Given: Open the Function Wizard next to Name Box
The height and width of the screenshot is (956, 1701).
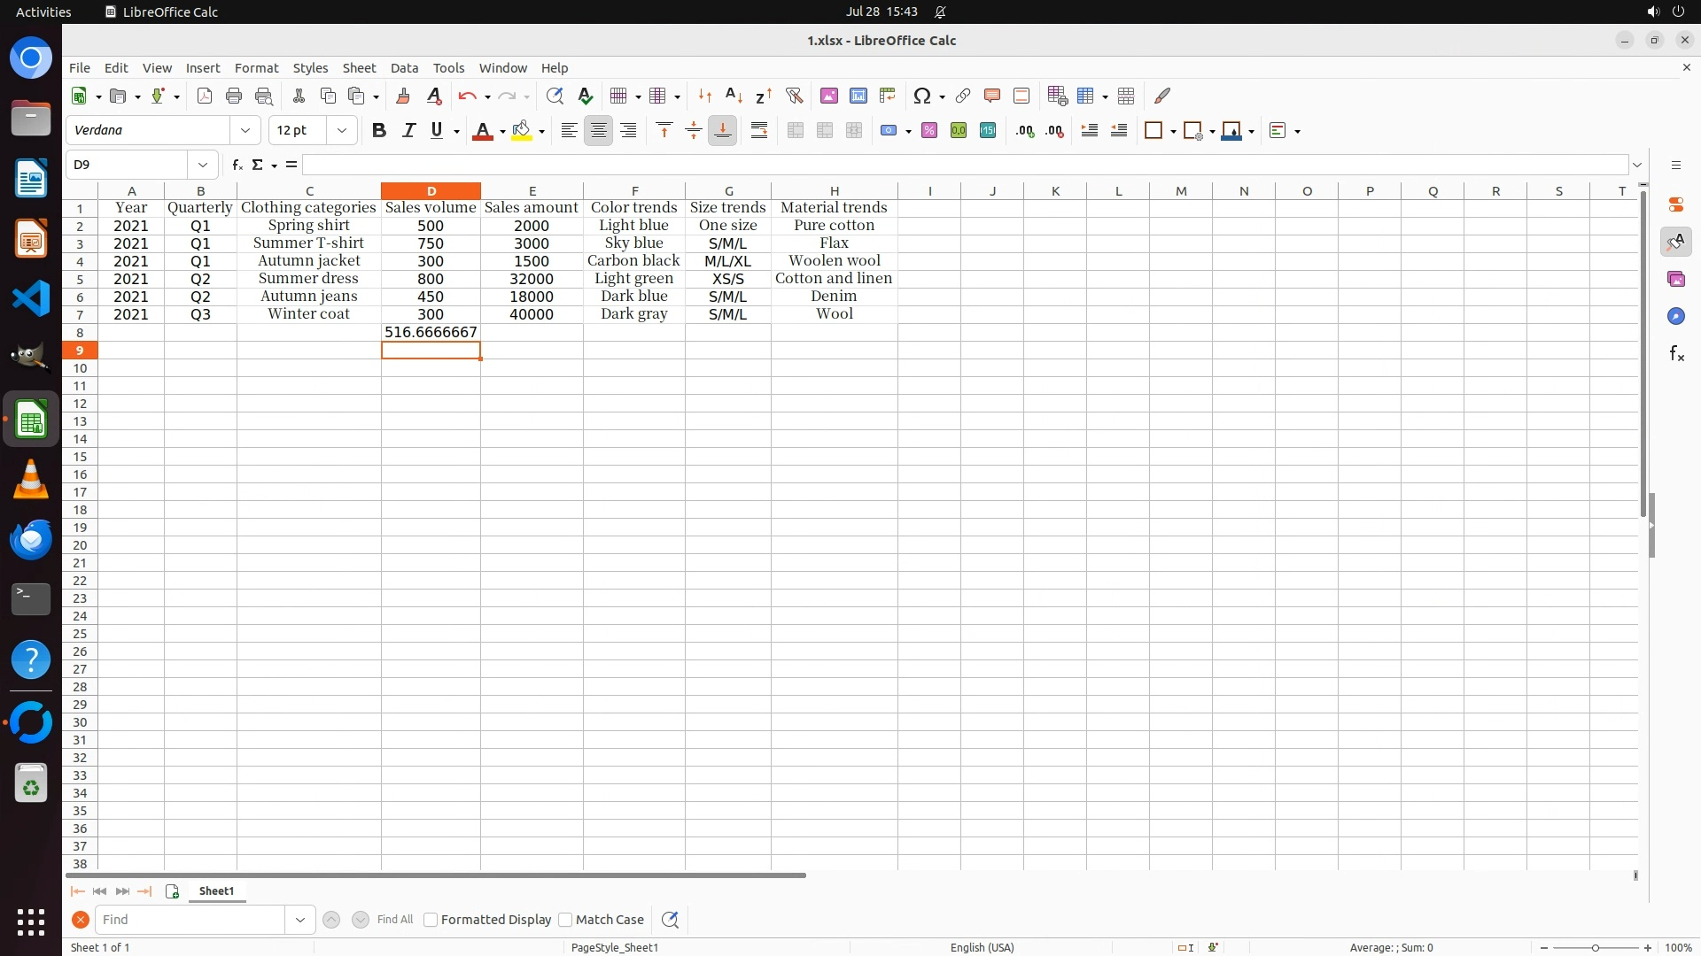Looking at the screenshot, I should pyautogui.click(x=237, y=165).
